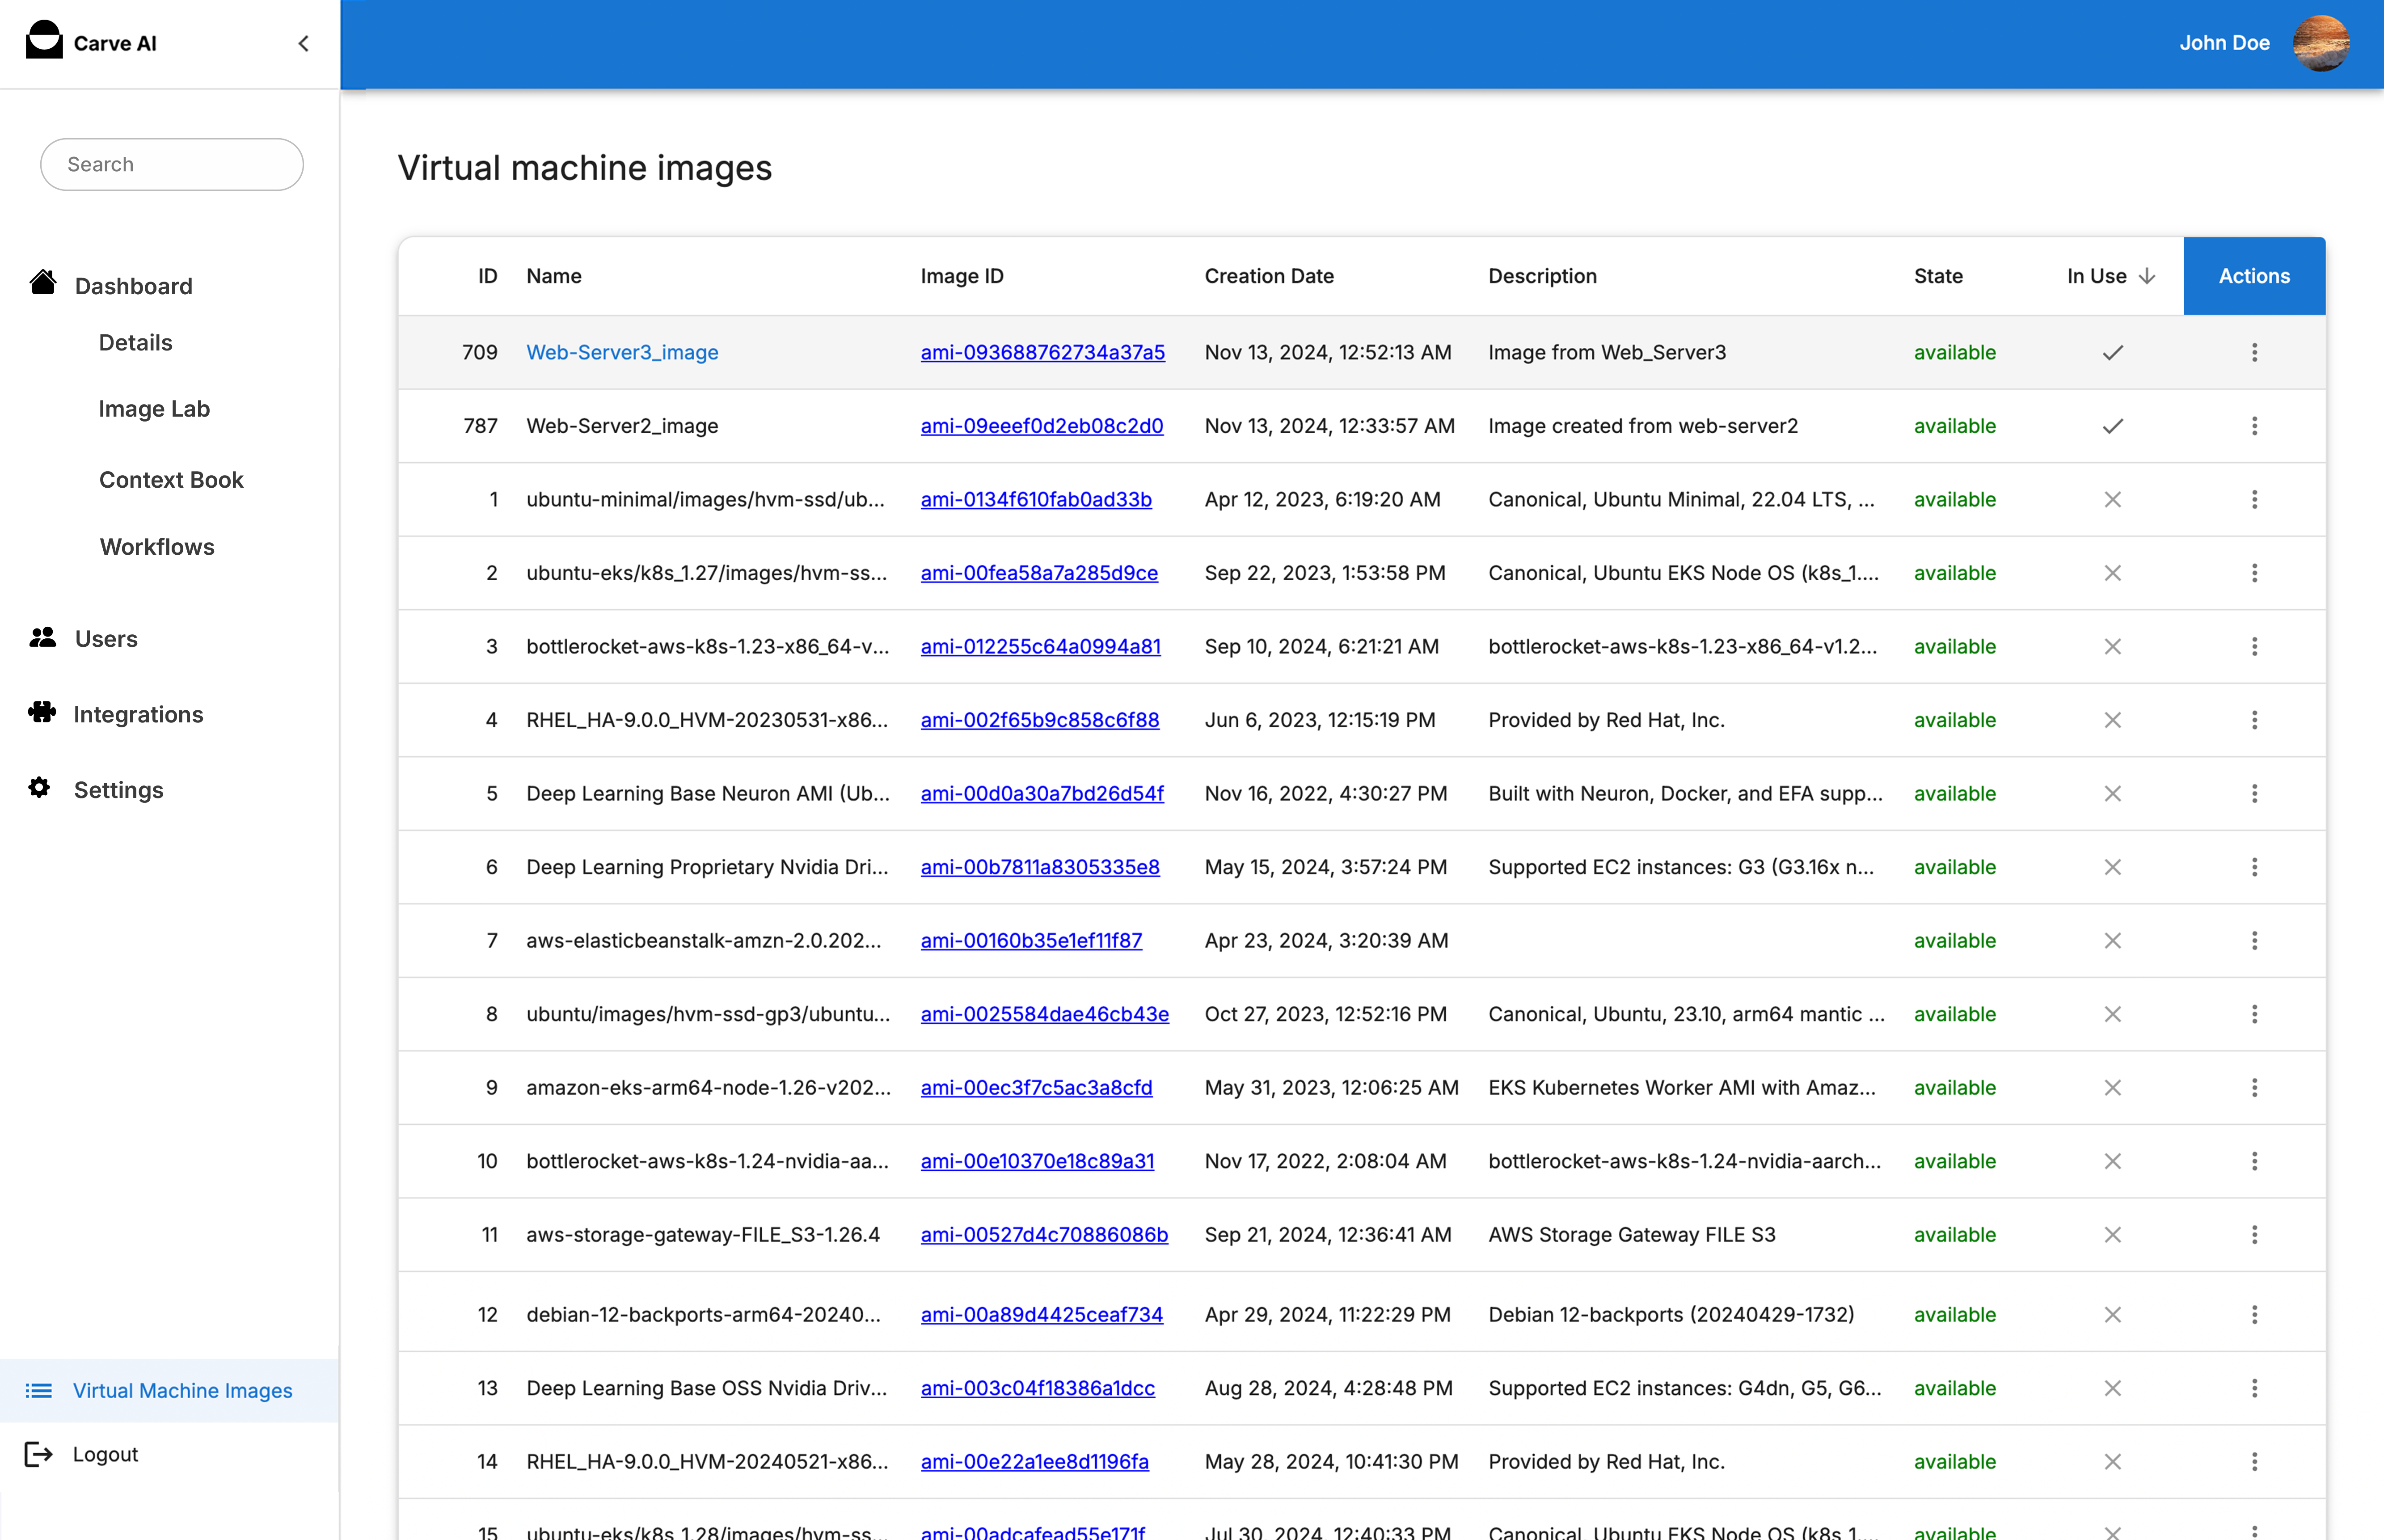The image size is (2384, 1540).
Task: Click the Virtual Machine Images list icon
Action: [x=39, y=1391]
